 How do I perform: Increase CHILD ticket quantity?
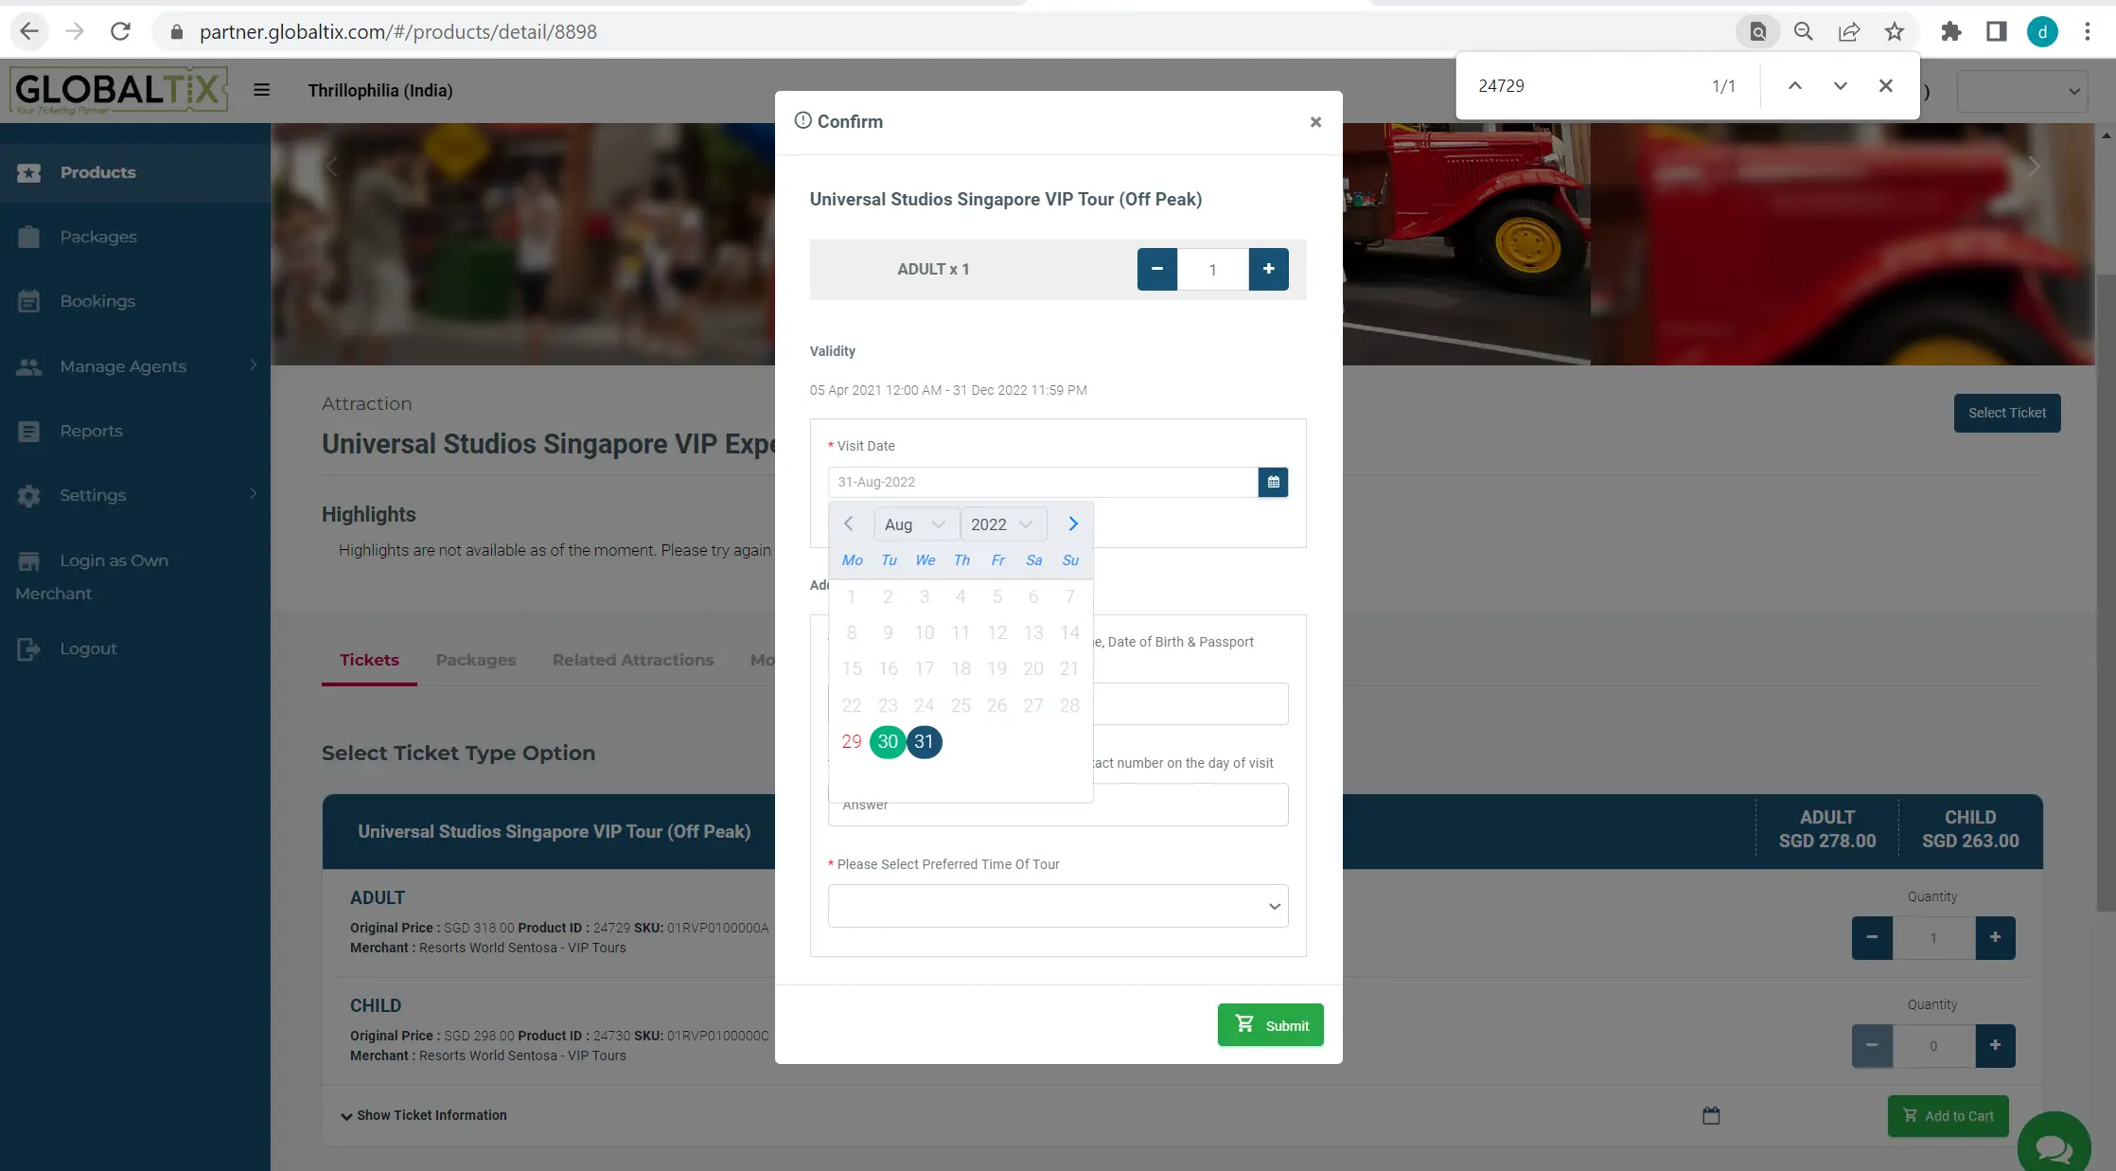point(1995,1045)
